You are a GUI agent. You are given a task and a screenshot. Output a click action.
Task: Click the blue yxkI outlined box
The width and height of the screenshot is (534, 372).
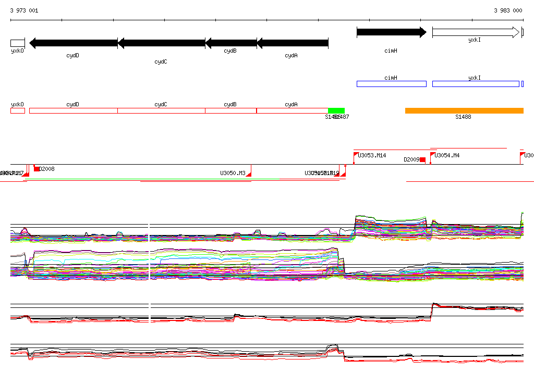pyautogui.click(x=476, y=84)
